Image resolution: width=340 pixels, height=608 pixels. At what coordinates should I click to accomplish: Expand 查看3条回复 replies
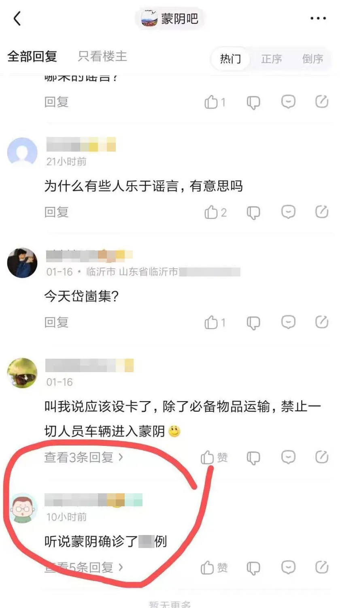[x=84, y=457]
